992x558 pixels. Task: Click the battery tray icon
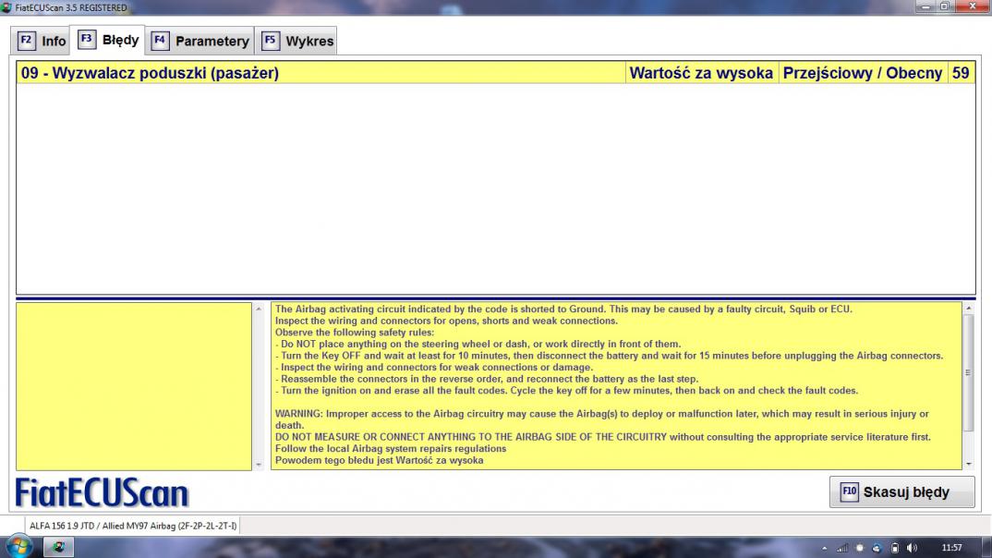coord(894,548)
